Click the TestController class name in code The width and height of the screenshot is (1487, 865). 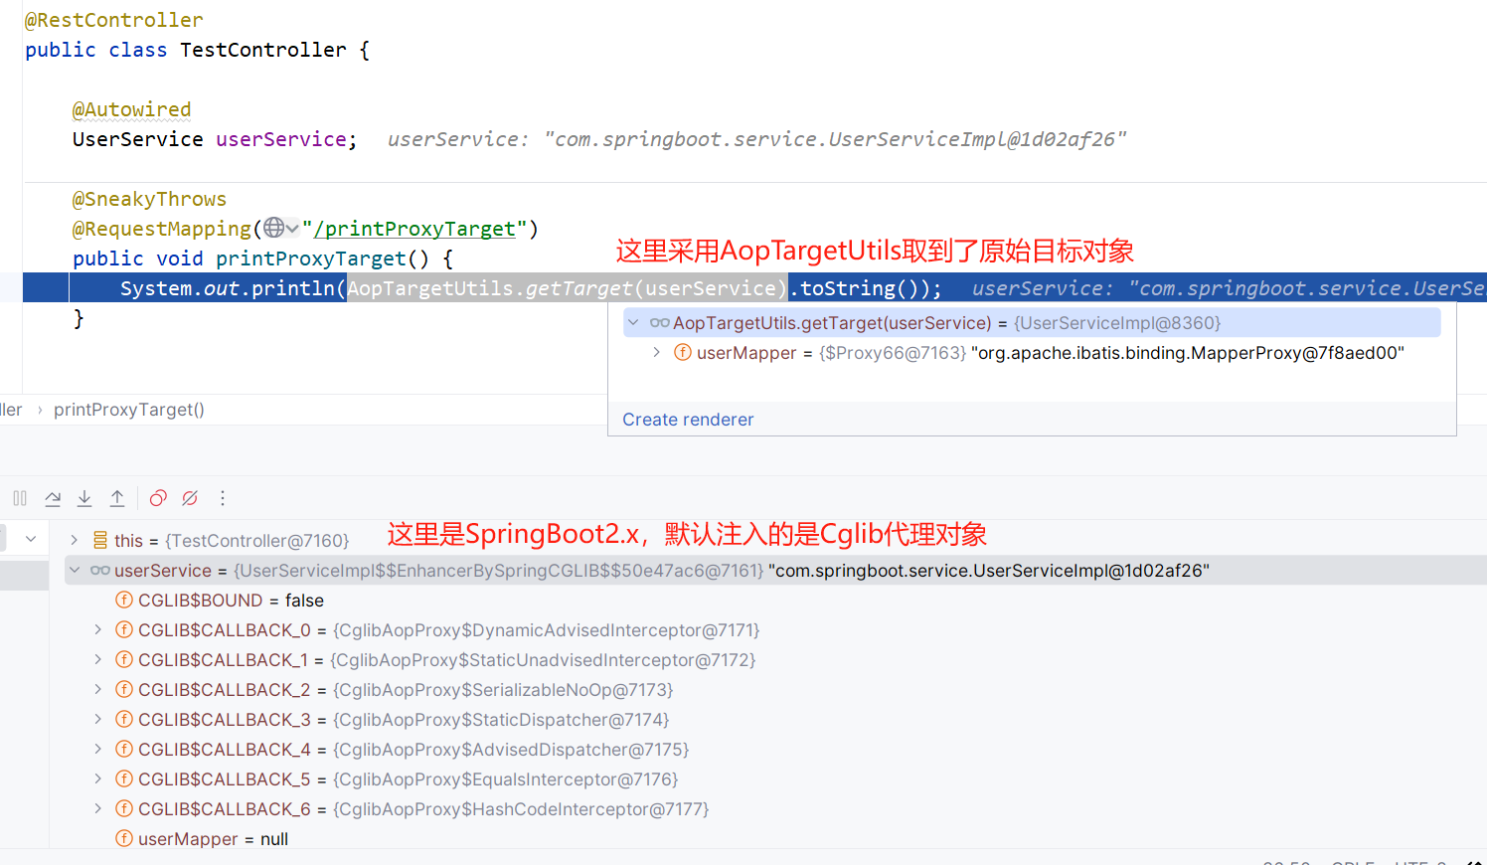pyautogui.click(x=263, y=50)
